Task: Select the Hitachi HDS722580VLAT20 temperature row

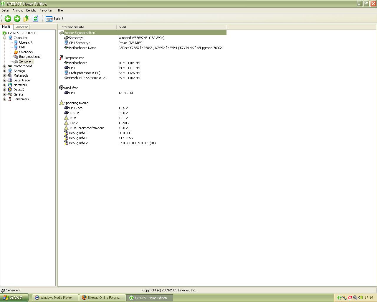Action: pos(87,78)
